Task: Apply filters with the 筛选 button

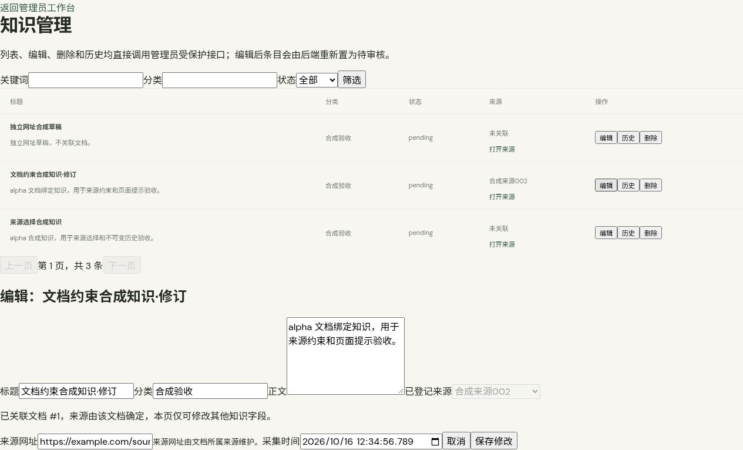Action: tap(352, 80)
